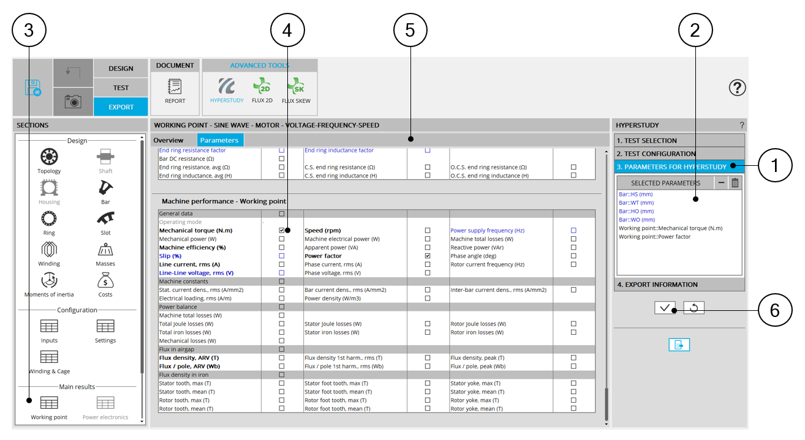This screenshot has width=805, height=440.
Task: Expand the 4. Export Information section
Action: point(679,285)
